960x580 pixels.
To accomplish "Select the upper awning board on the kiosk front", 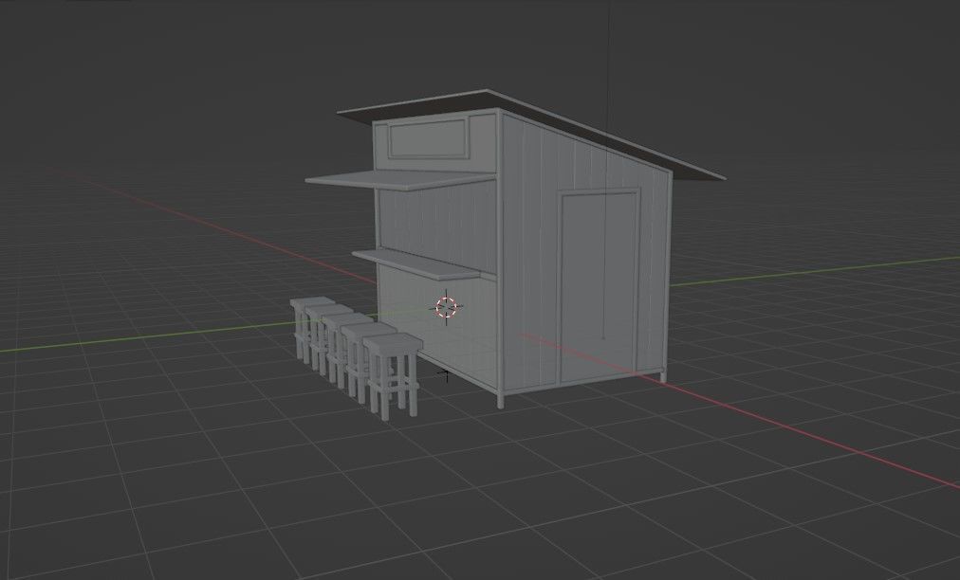I will (x=400, y=180).
